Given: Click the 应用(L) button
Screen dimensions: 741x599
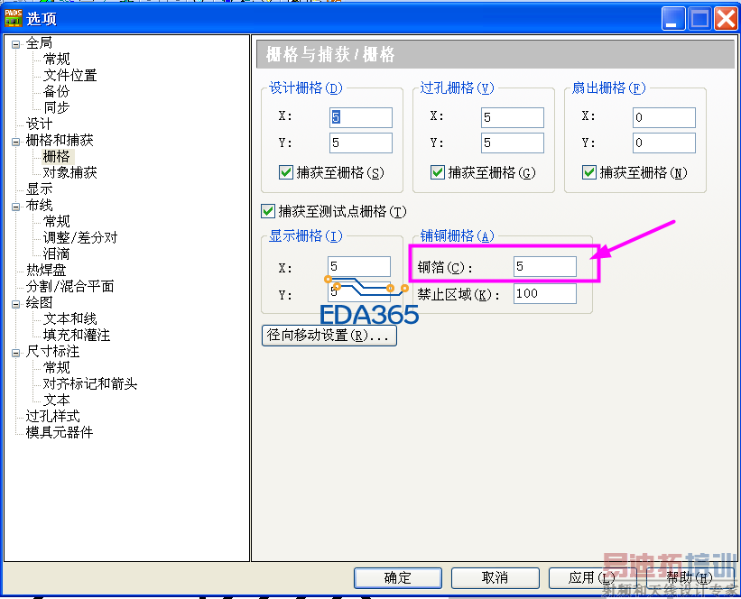Looking at the screenshot, I should (593, 577).
